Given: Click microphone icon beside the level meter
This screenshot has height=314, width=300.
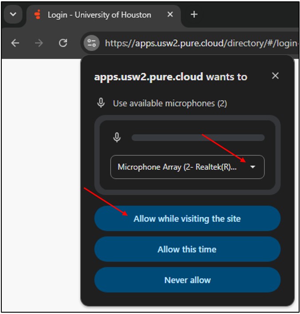Looking at the screenshot, I should pyautogui.click(x=117, y=137).
